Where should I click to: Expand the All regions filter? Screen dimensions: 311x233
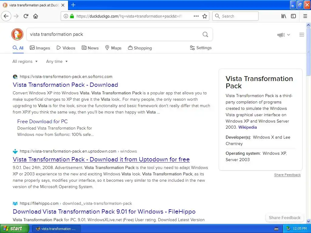[25, 61]
